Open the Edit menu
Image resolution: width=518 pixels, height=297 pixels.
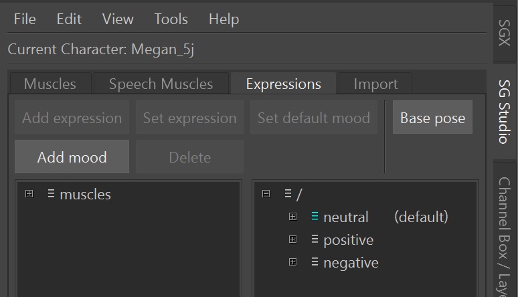(69, 19)
